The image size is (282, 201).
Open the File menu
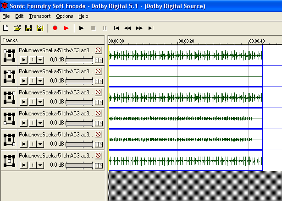[x=6, y=16]
